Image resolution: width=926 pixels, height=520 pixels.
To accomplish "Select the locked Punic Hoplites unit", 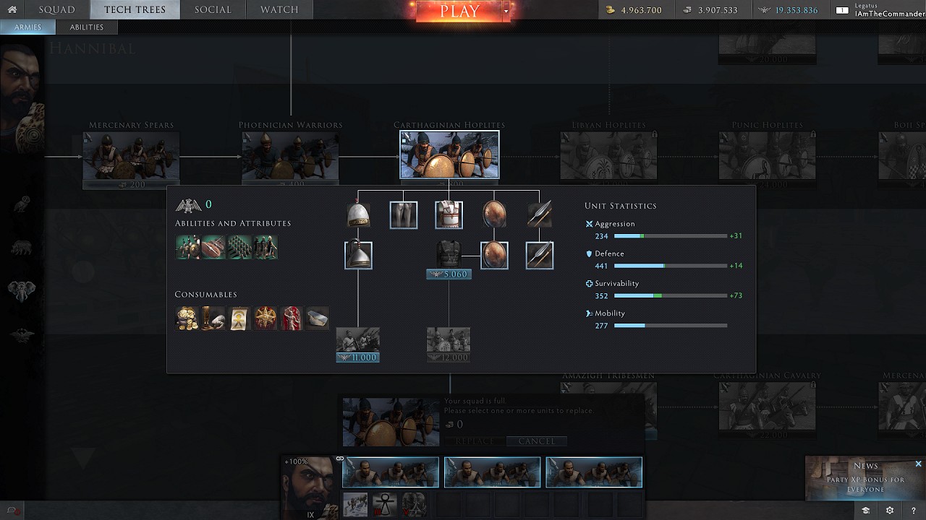I will [x=767, y=155].
